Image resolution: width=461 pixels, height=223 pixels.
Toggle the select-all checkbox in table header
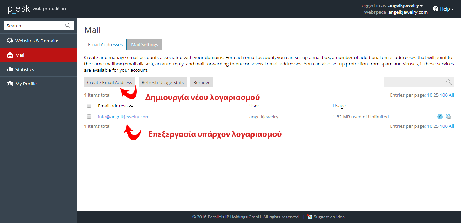[89, 106]
